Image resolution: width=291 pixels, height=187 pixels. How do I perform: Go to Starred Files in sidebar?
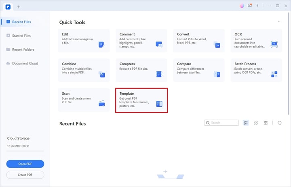coord(21,36)
